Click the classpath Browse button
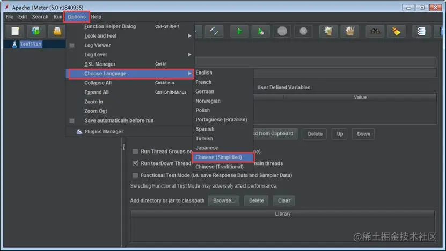The height and width of the screenshot is (251, 446). (224, 200)
